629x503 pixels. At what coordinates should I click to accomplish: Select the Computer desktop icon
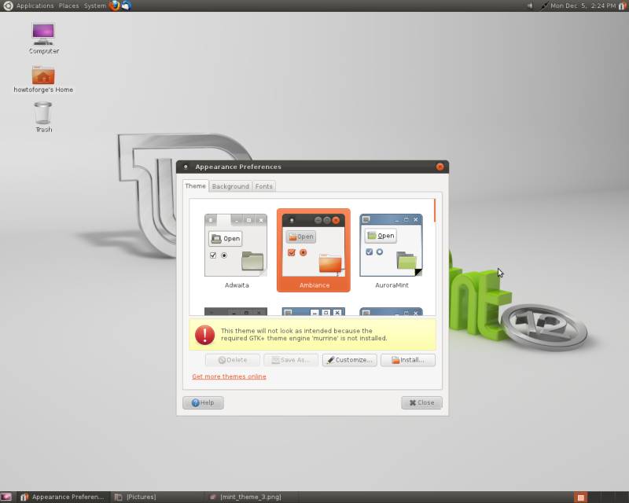tap(43, 39)
